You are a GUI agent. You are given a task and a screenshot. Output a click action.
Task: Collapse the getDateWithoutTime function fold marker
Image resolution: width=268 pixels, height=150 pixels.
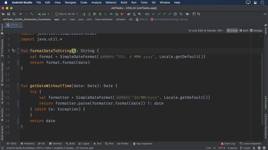point(19,86)
